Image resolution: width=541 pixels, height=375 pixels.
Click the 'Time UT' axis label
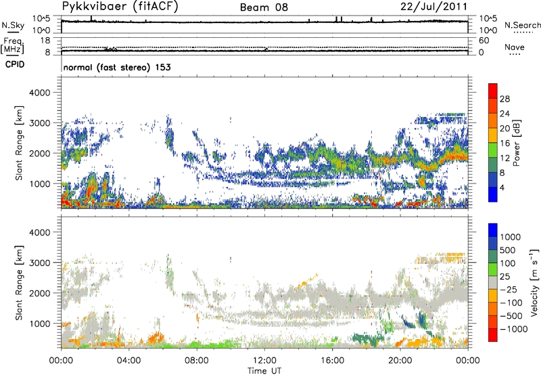(264, 370)
